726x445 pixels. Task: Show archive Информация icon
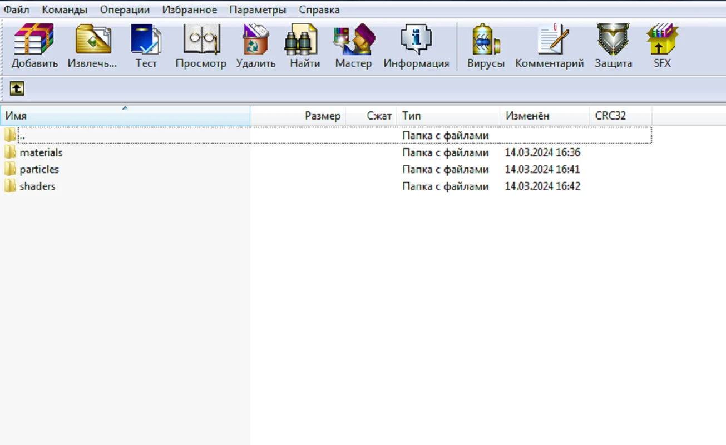416,39
